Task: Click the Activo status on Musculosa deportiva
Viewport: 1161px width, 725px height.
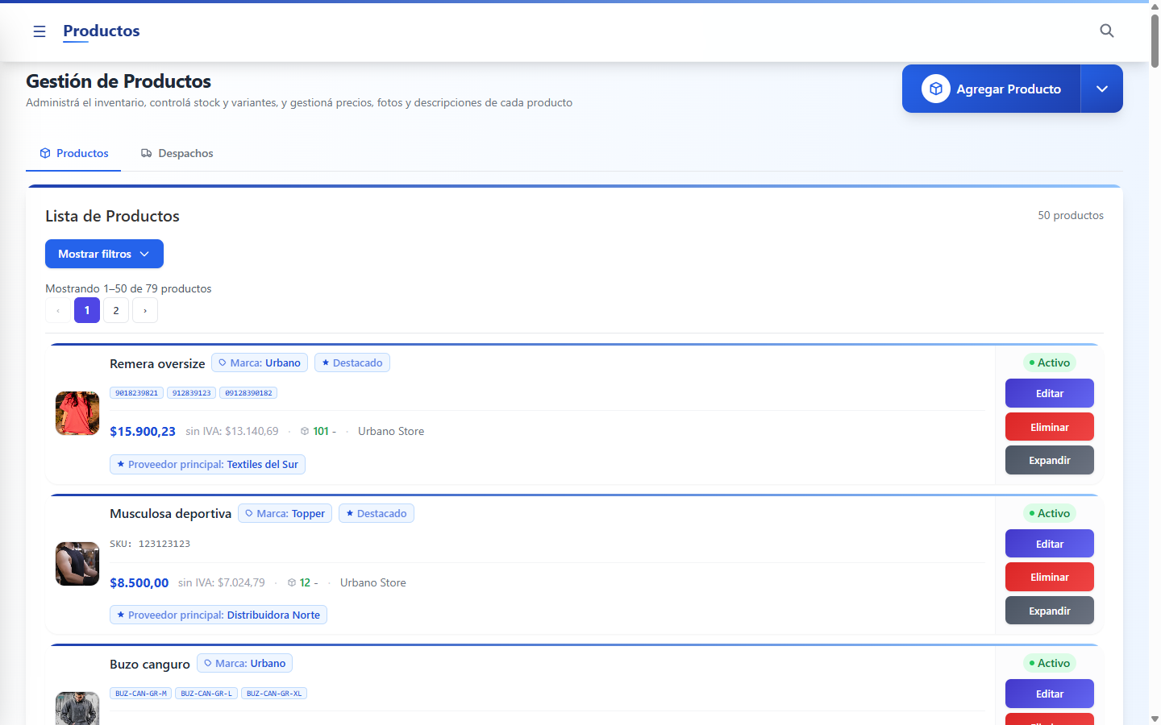Action: coord(1050,513)
